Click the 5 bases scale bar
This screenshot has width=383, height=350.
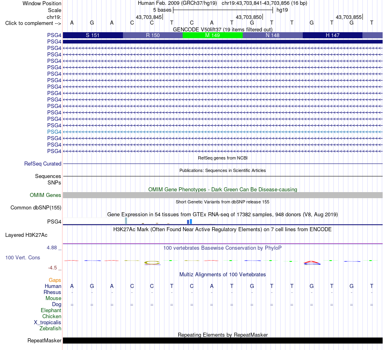[223, 10]
